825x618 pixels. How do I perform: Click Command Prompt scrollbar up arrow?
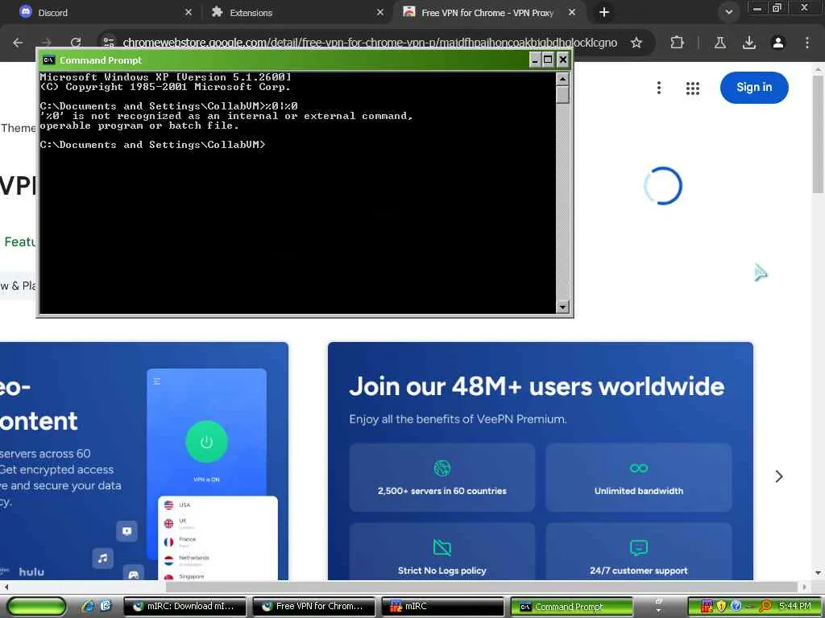[x=562, y=79]
